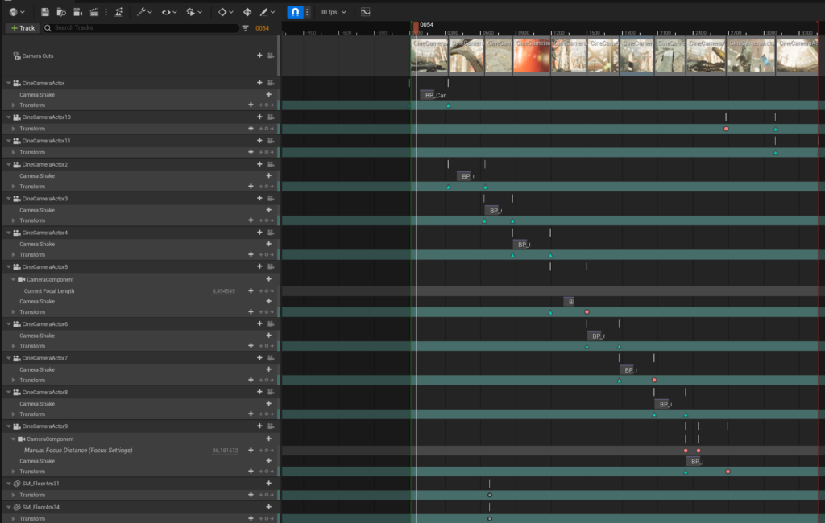Toggle the Auto-Key button
This screenshot has width=825, height=523.
(x=247, y=11)
